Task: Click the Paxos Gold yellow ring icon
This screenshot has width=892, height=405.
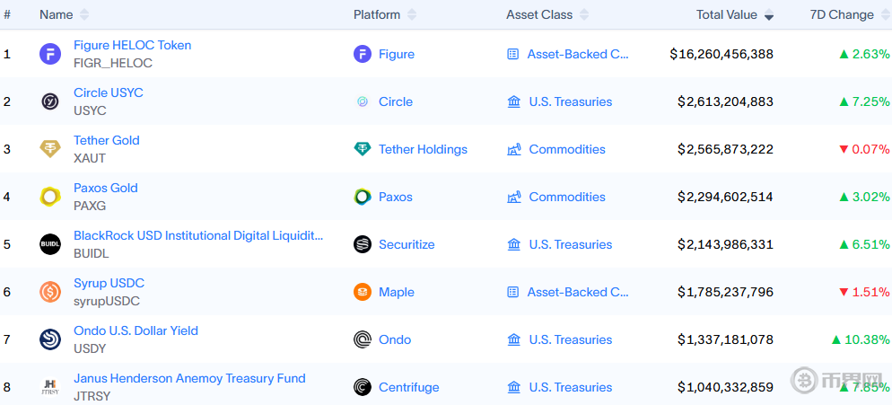Action: click(50, 197)
